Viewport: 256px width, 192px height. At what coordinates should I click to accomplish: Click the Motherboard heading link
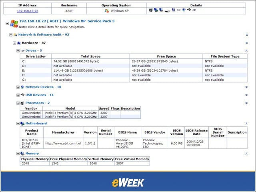(x=36, y=123)
